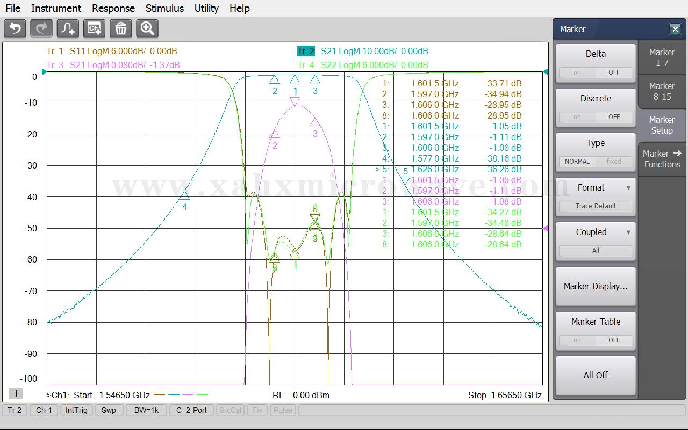Toggle Discrete marker on/off switch
Image resolution: width=688 pixels, height=430 pixels.
pos(596,117)
